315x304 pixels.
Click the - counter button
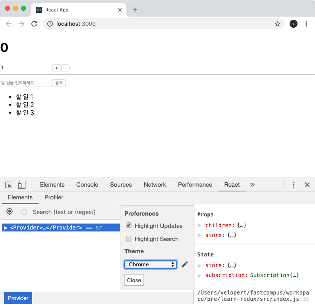(65, 68)
